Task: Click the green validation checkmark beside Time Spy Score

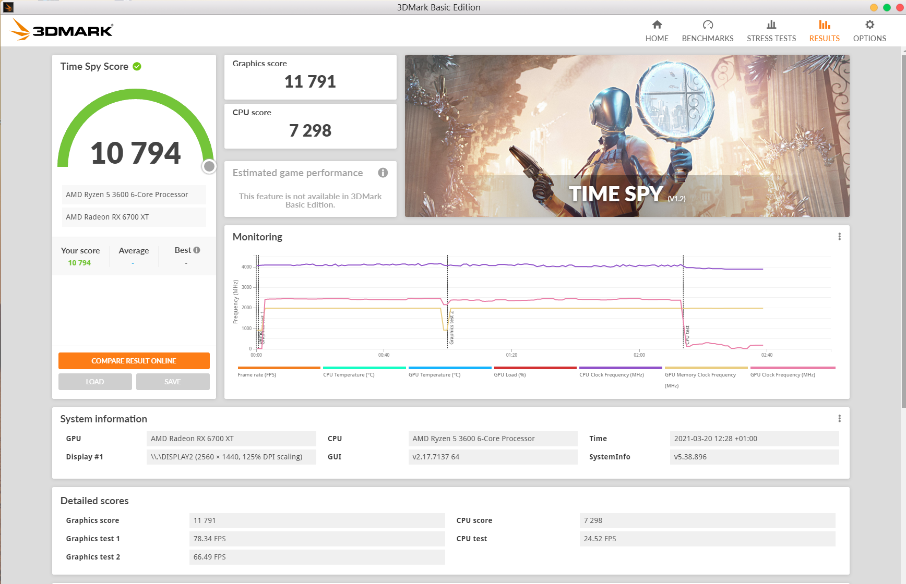Action: (x=137, y=66)
